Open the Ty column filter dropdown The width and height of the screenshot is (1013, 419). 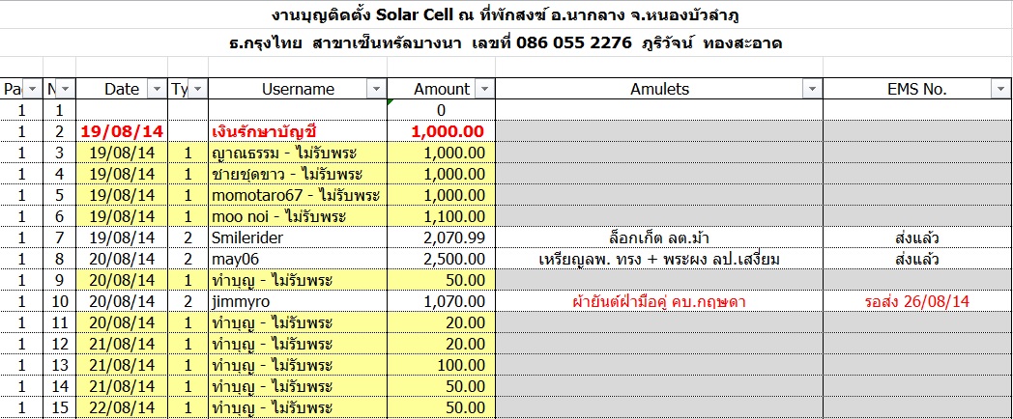pyautogui.click(x=197, y=89)
